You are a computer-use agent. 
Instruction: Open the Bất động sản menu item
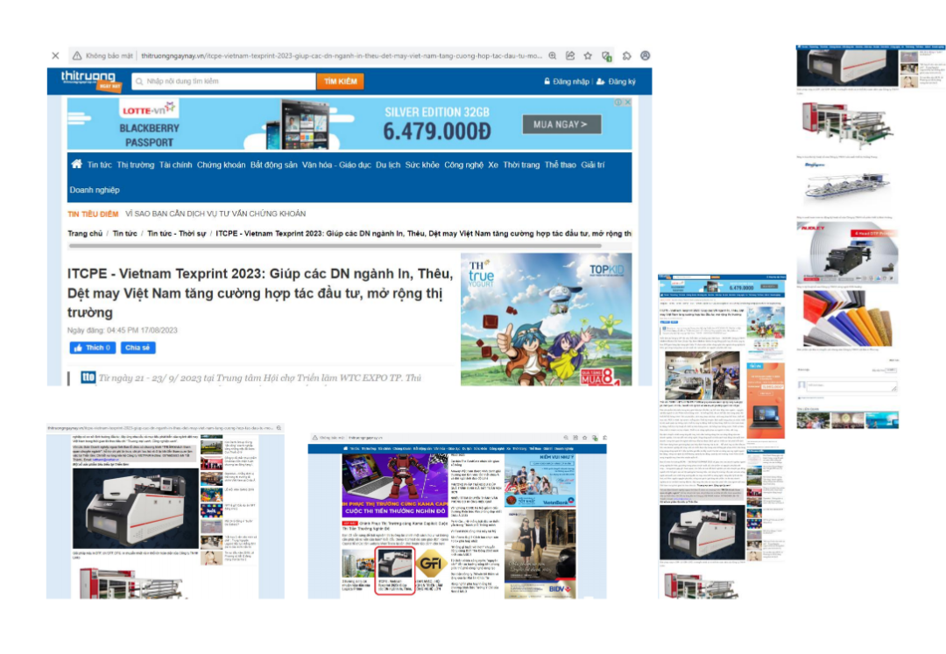coord(273,165)
